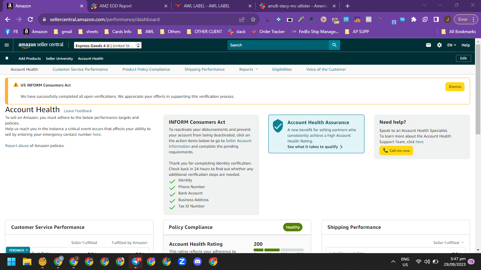481x270 pixels.
Task: Open File Explorer from the taskbar
Action: click(27, 262)
